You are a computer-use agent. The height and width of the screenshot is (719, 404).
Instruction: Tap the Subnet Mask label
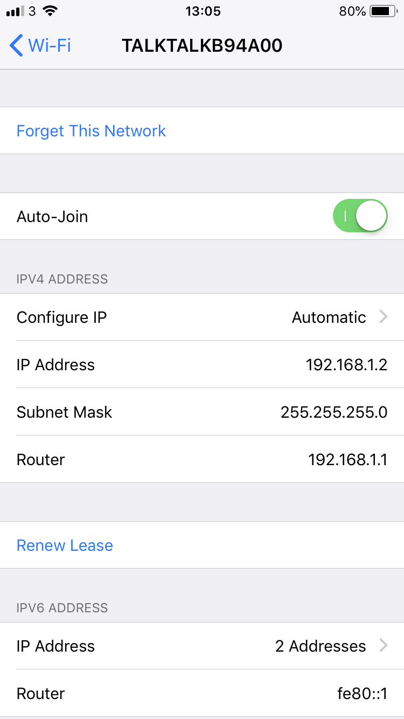[65, 412]
